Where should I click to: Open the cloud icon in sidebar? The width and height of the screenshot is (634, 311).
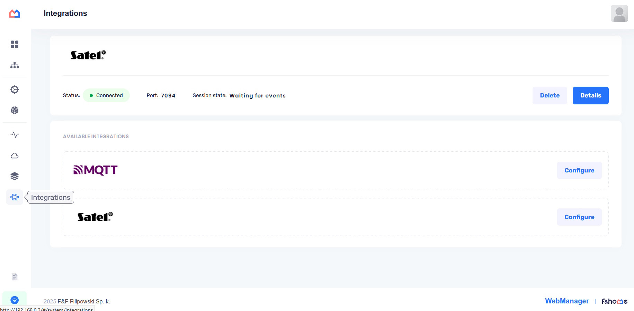(x=15, y=156)
